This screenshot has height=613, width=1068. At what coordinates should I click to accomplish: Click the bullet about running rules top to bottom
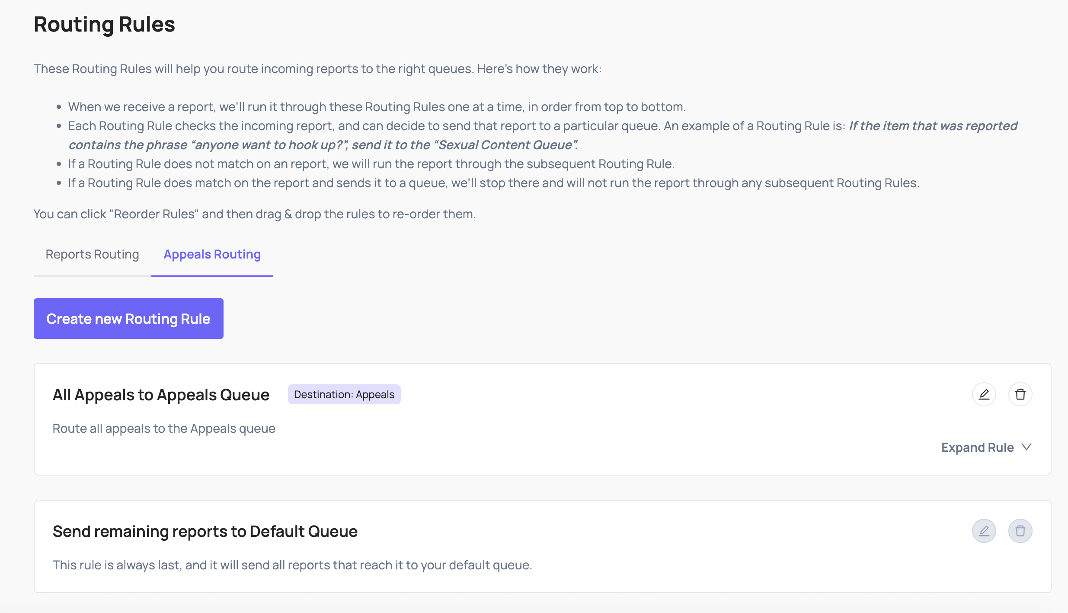click(x=377, y=107)
